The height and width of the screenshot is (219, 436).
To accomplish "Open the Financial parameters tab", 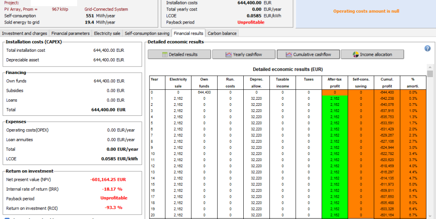I will 70,33.
